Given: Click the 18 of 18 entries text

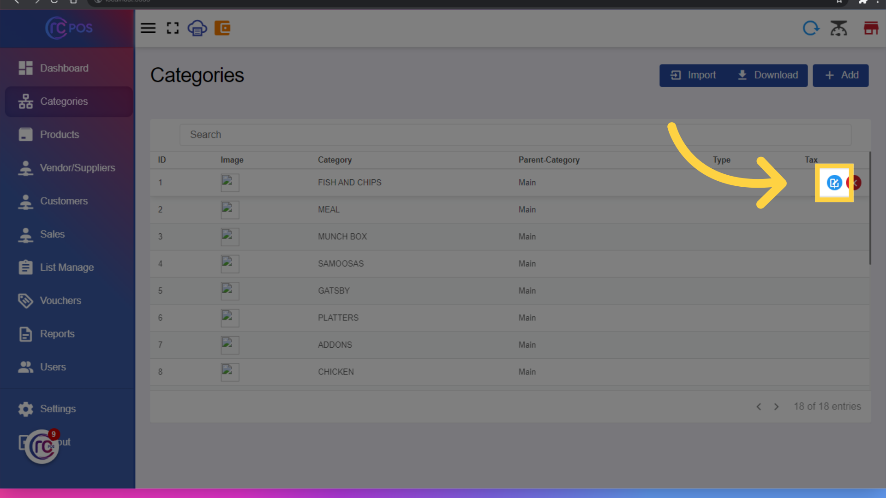Looking at the screenshot, I should tap(827, 407).
